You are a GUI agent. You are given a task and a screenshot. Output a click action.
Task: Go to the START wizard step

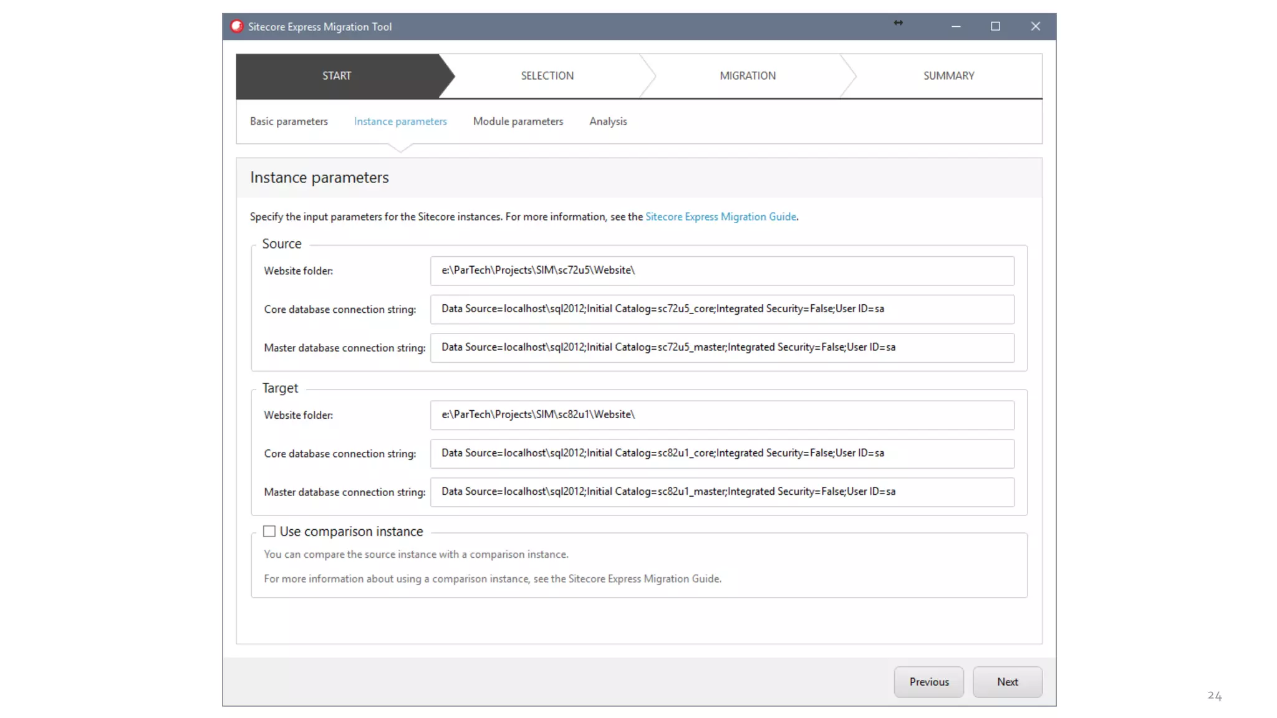[x=337, y=75]
